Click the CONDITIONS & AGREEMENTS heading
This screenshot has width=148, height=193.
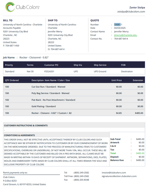coord(19,135)
